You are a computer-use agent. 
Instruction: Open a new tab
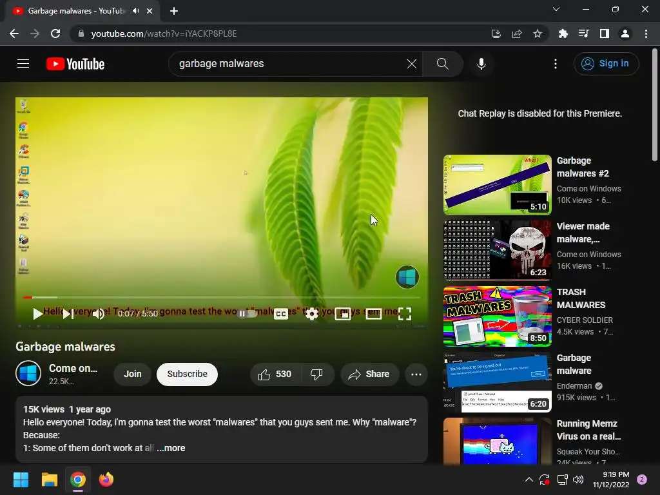pos(174,11)
